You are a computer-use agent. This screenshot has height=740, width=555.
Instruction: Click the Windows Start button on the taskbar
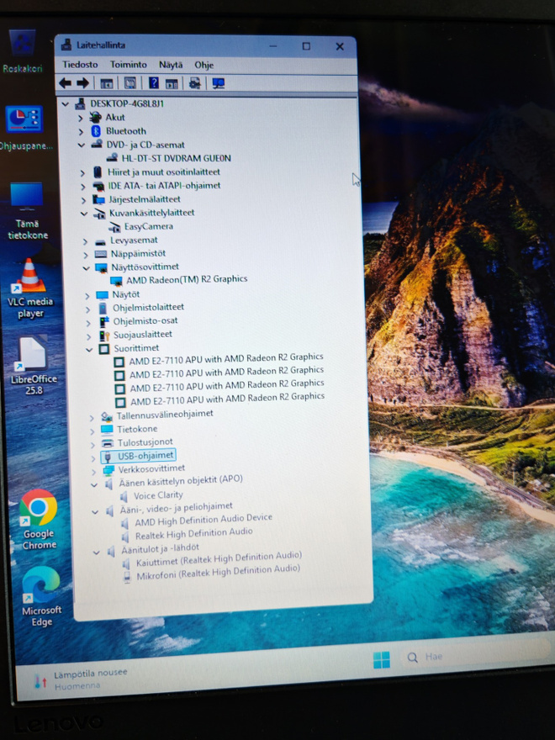pos(381,660)
